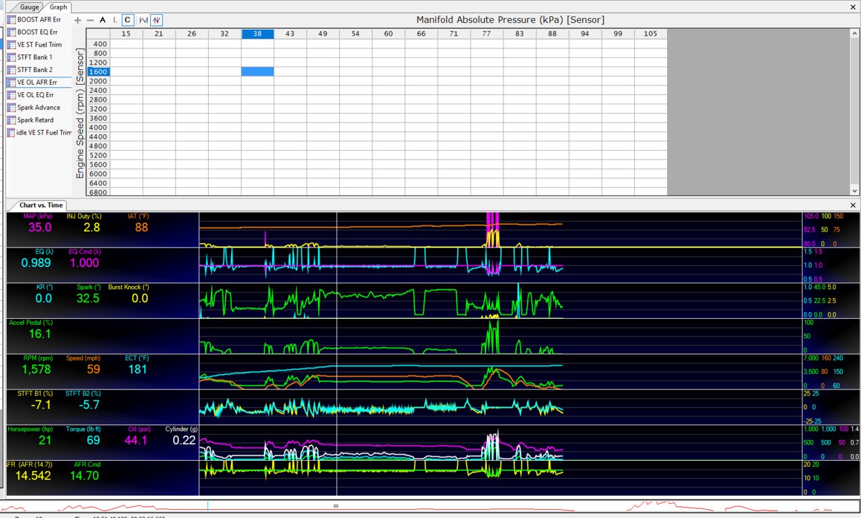Select the 15 kPa column header
This screenshot has height=518, width=861.
[126, 34]
